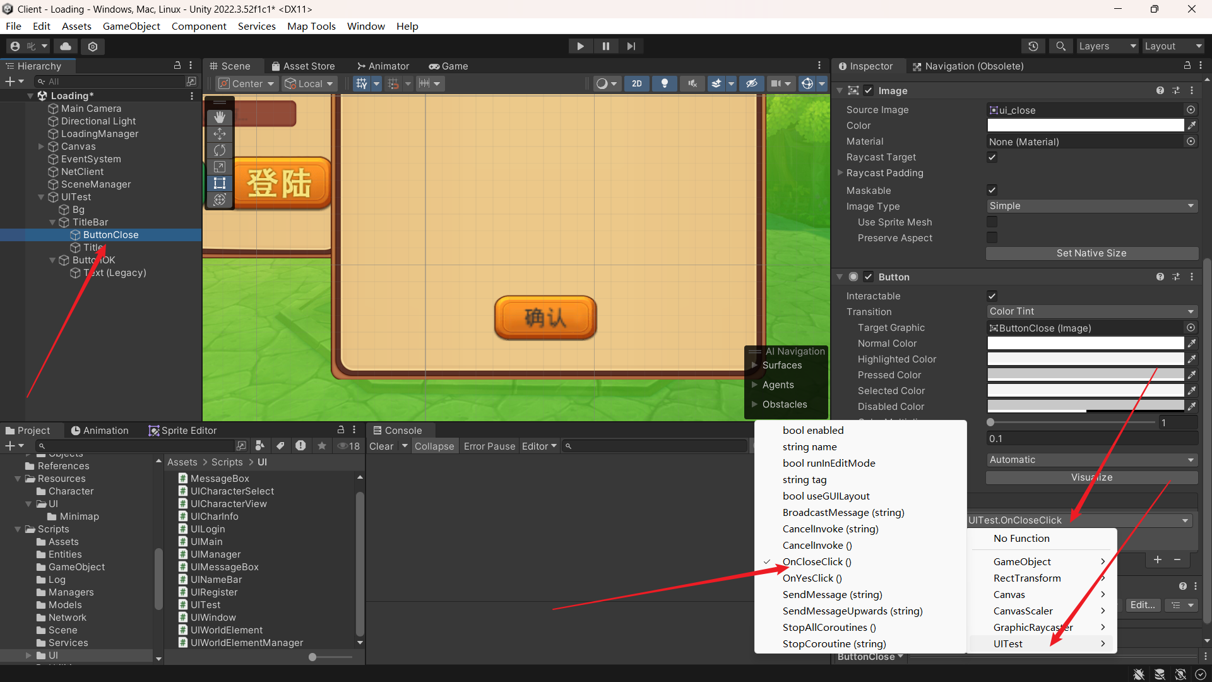Enable Preserve Aspect checkbox
Viewport: 1212px width, 682px height.
tap(992, 238)
